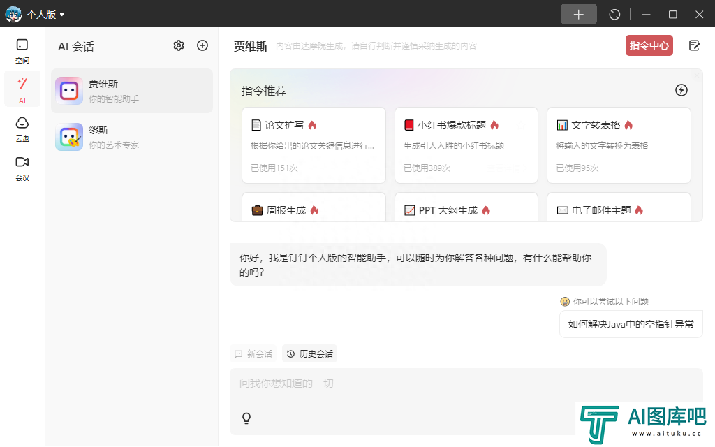Image resolution: width=715 pixels, height=447 pixels.
Task: Click the 你好 greeting message bubble
Action: point(418,265)
